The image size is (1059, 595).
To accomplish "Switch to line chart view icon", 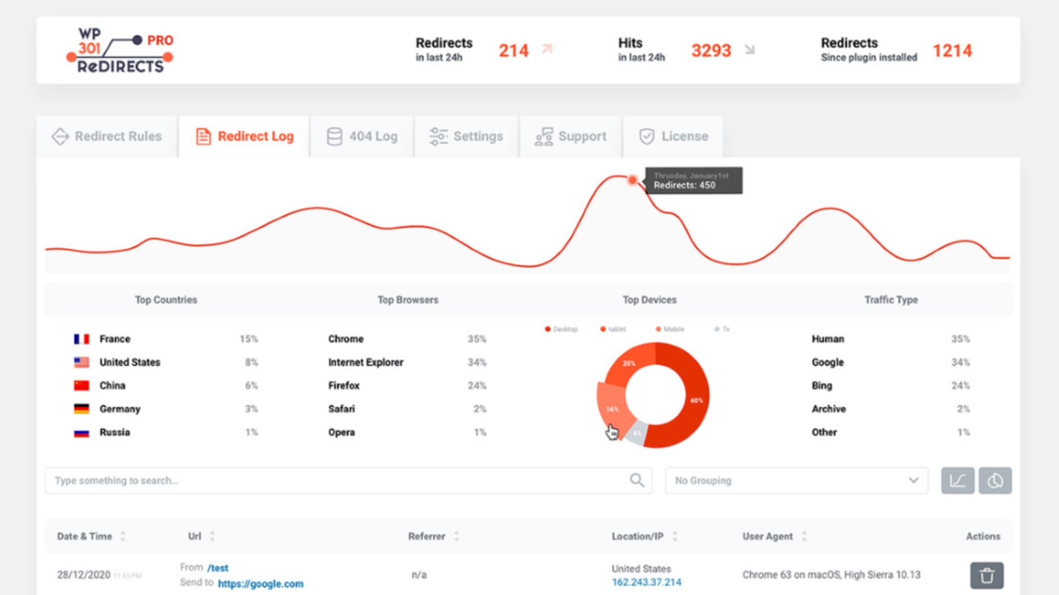I will [x=958, y=481].
